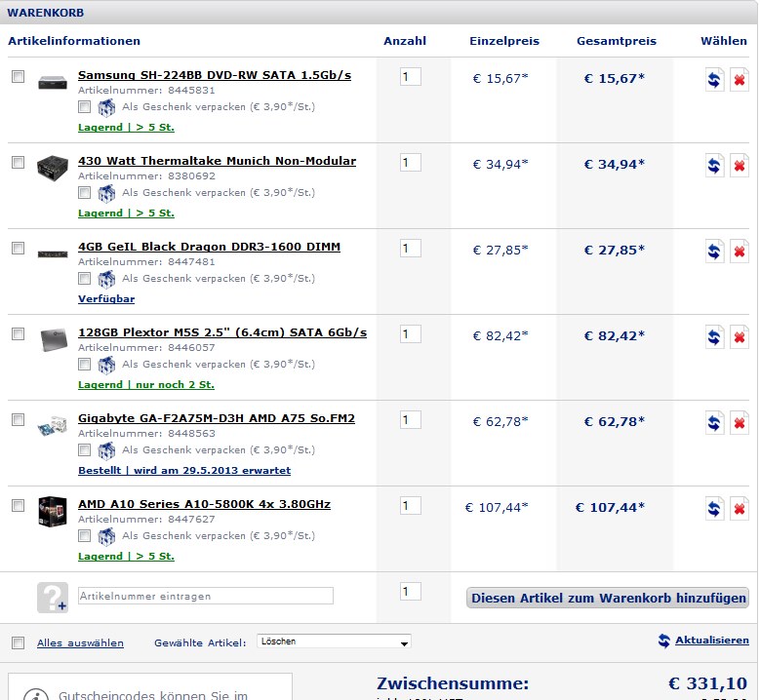
Task: Select the GeIL Black Dragon row checkbox
Action: pos(18,248)
